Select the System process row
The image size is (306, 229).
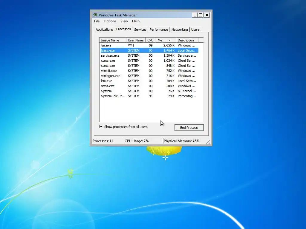(x=149, y=91)
